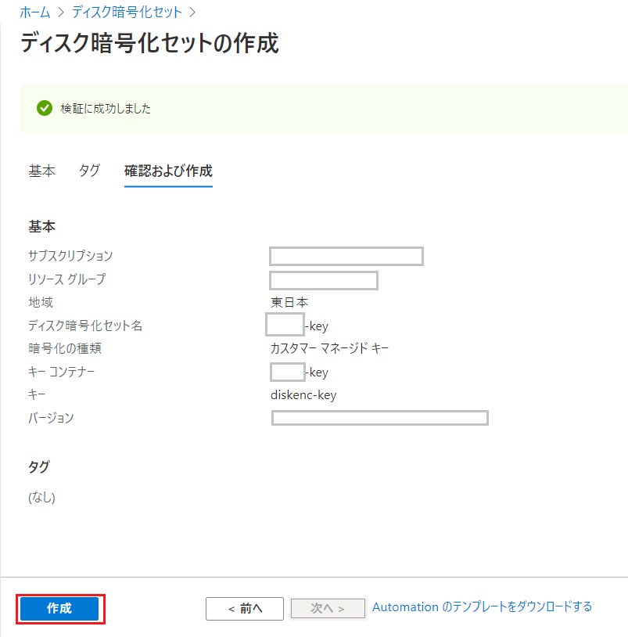Click the 作成 button
Screen dimensions: 628x637
[x=59, y=608]
